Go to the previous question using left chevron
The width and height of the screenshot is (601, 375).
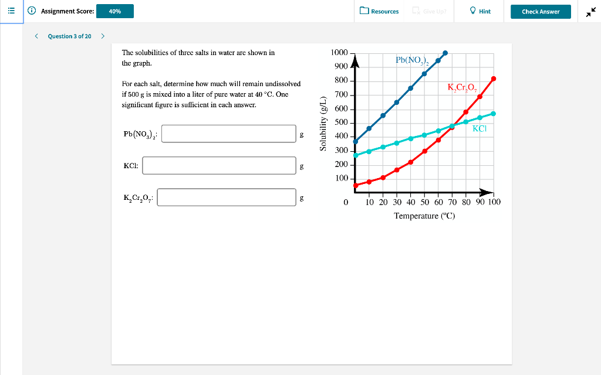(36, 36)
